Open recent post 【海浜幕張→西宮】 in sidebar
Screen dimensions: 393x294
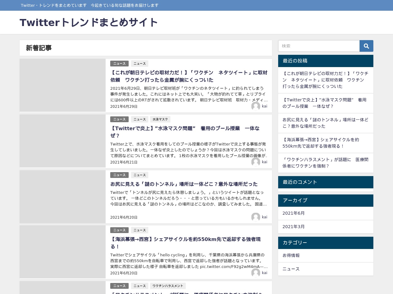pos(326,143)
